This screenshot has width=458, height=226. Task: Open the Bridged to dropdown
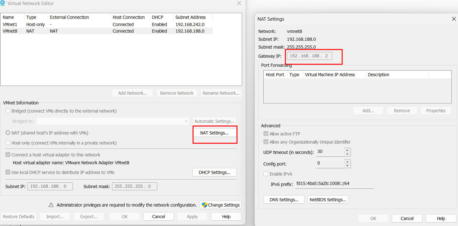(x=113, y=121)
